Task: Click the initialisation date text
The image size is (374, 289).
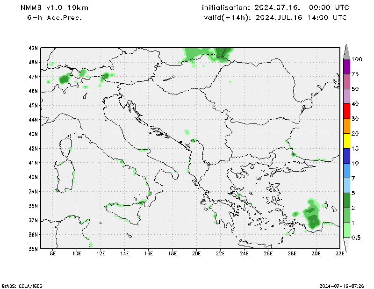Action: coord(275,8)
